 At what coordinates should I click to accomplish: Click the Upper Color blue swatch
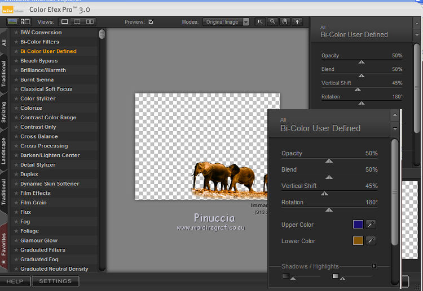[358, 225]
